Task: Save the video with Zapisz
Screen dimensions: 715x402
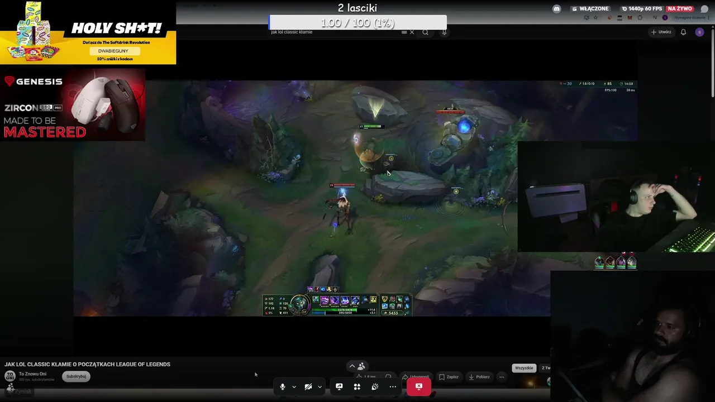Action: (449, 377)
